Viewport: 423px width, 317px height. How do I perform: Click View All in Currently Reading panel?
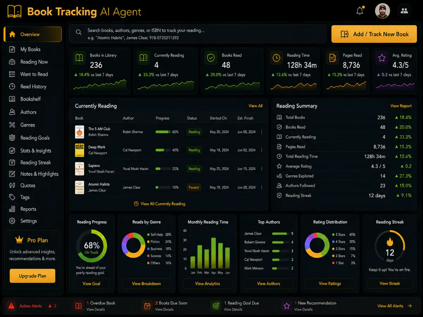[x=256, y=106]
